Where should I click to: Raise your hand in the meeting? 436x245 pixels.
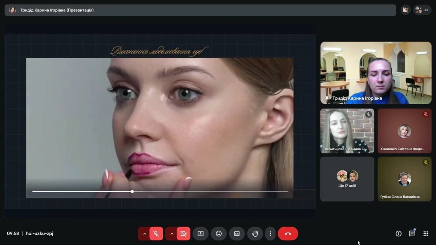pyautogui.click(x=255, y=234)
